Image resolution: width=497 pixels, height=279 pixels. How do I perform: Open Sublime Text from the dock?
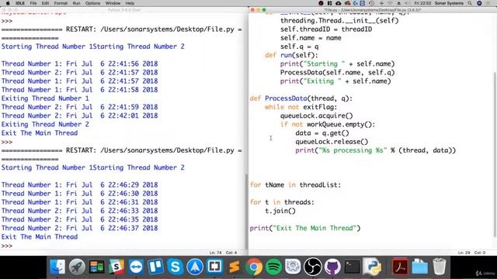pyautogui.click(x=235, y=267)
